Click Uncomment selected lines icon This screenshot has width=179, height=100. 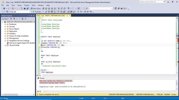coord(81,12)
